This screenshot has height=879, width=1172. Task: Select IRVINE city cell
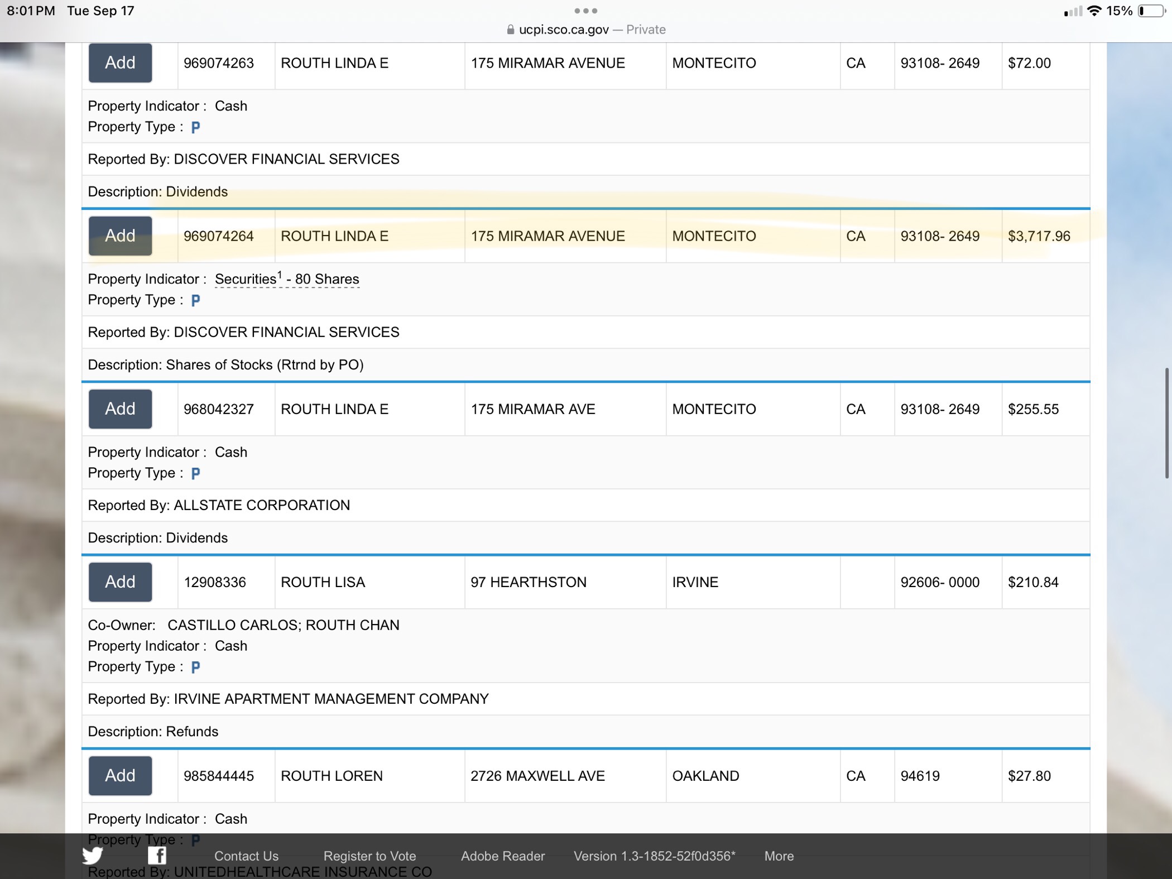(753, 582)
